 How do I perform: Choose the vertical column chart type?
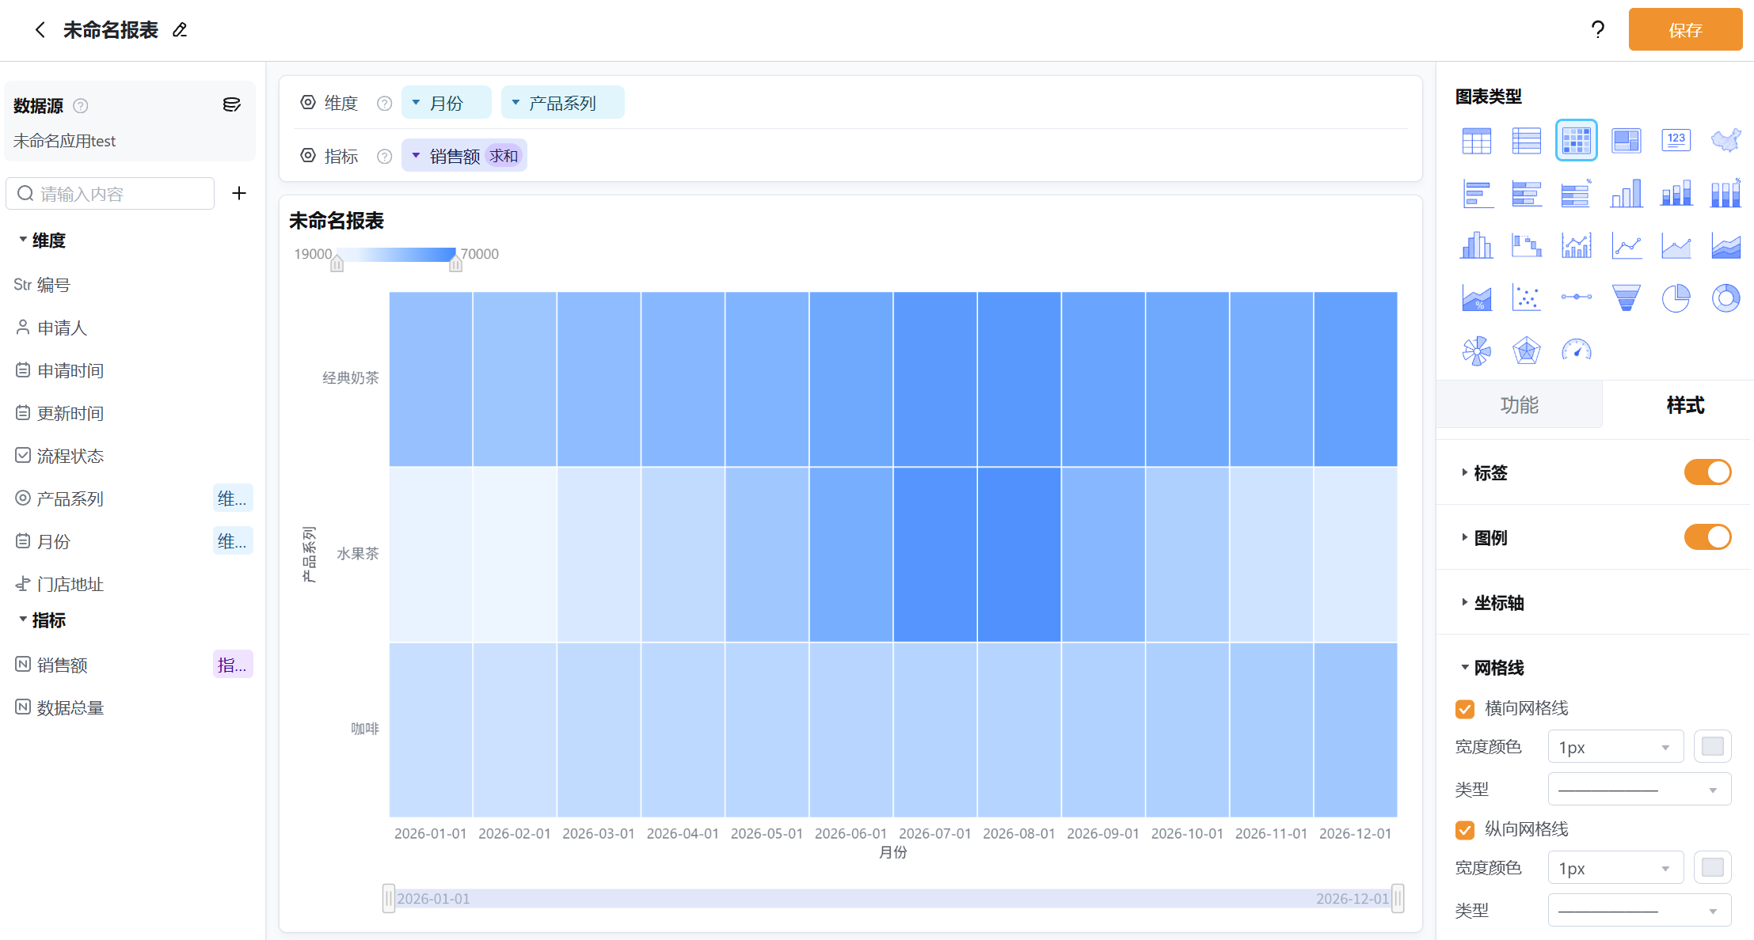(1626, 194)
